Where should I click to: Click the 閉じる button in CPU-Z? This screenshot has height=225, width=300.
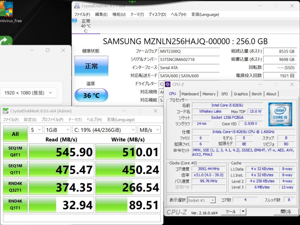(x=286, y=211)
